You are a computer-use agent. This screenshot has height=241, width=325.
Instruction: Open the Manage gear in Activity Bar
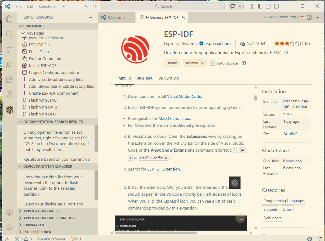[9, 228]
